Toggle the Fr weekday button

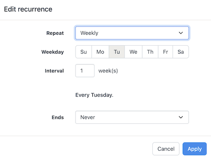pyautogui.click(x=165, y=52)
